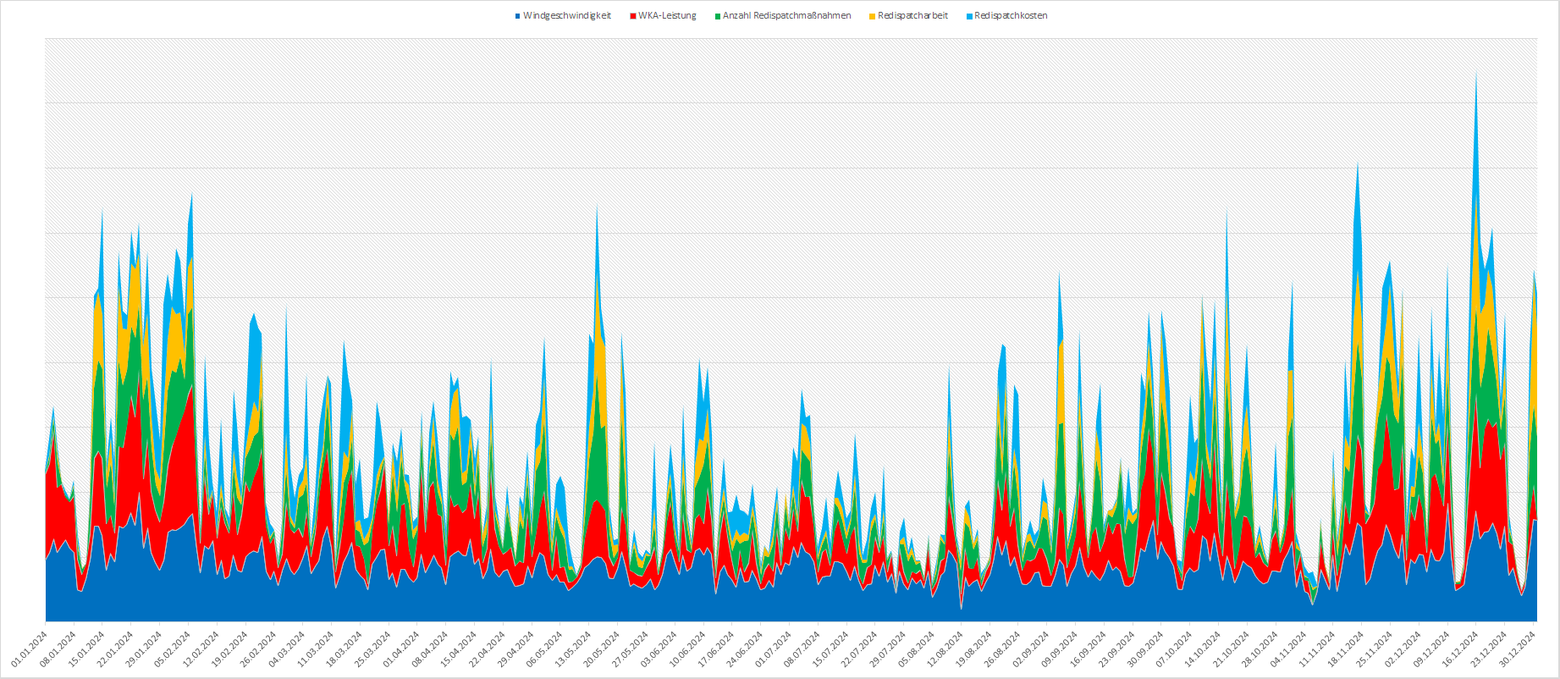Image resolution: width=1560 pixels, height=679 pixels.
Task: Select the WKA-Leistung legend label
Action: [668, 16]
